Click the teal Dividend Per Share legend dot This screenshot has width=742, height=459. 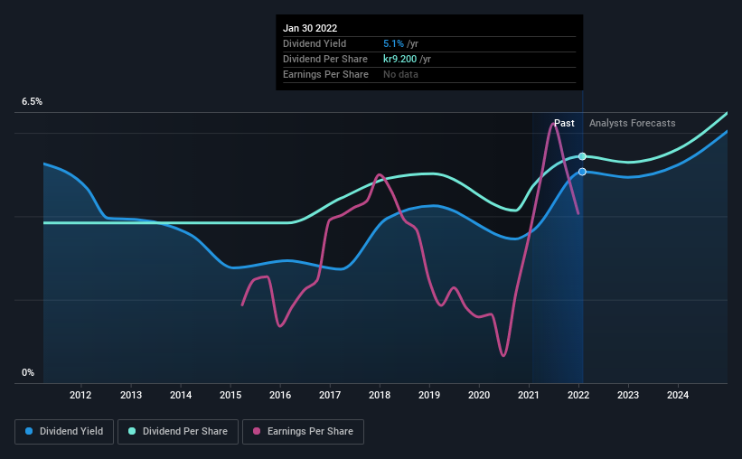point(132,431)
